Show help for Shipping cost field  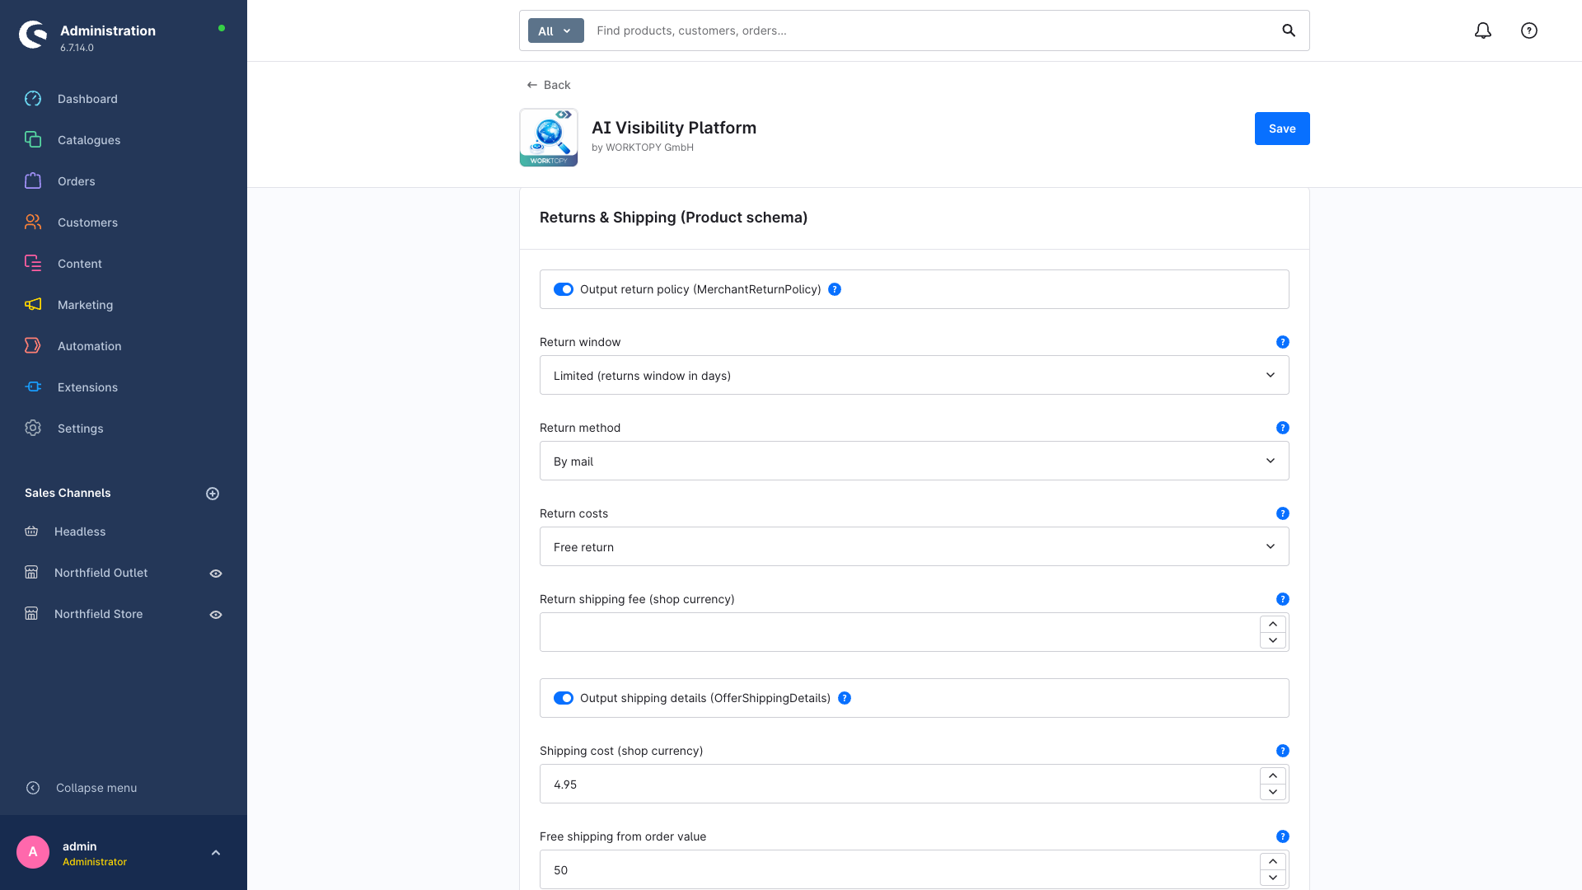coord(1282,751)
